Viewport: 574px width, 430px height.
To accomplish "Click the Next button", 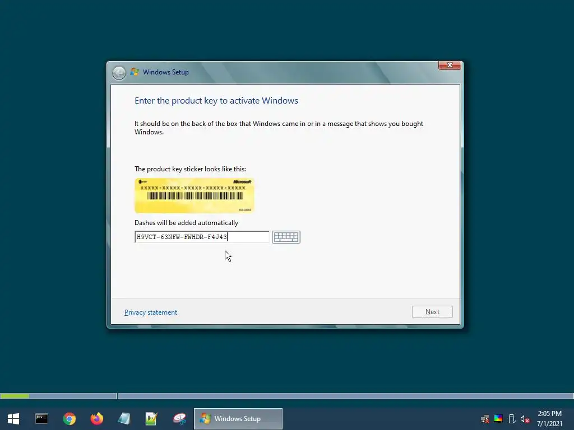I will tap(432, 312).
